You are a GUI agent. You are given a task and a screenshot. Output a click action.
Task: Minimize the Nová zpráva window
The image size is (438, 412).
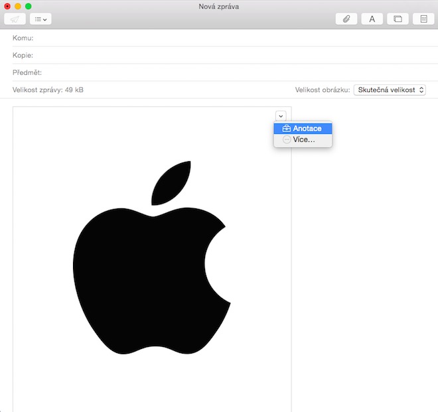[18, 6]
